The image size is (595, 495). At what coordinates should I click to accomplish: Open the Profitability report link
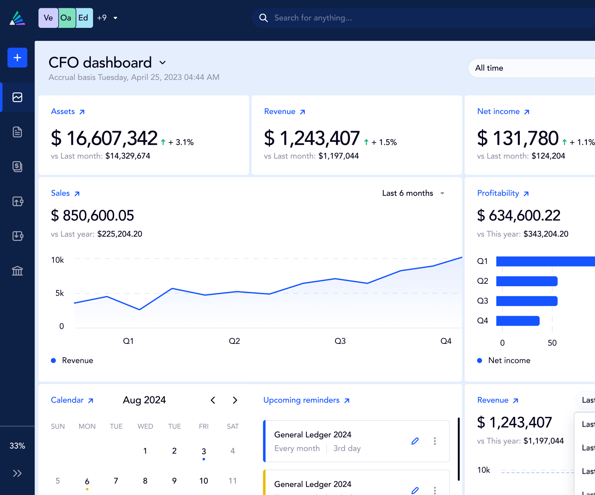(503, 193)
